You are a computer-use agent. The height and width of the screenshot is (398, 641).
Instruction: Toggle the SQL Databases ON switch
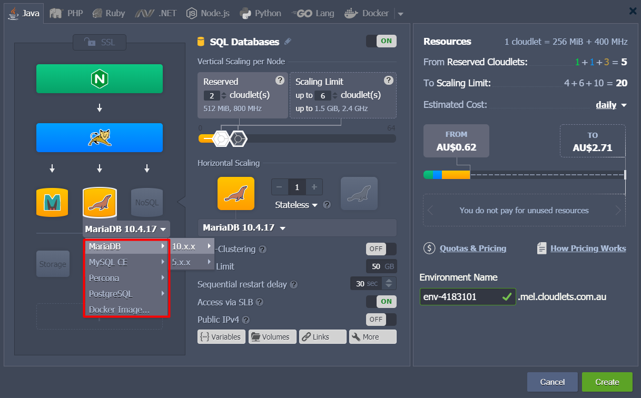[x=381, y=41]
